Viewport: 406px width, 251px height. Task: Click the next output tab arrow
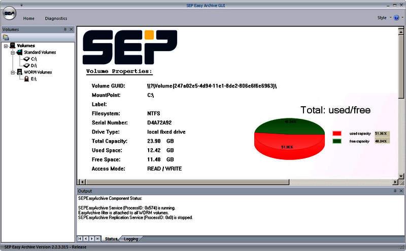pyautogui.click(x=92, y=239)
